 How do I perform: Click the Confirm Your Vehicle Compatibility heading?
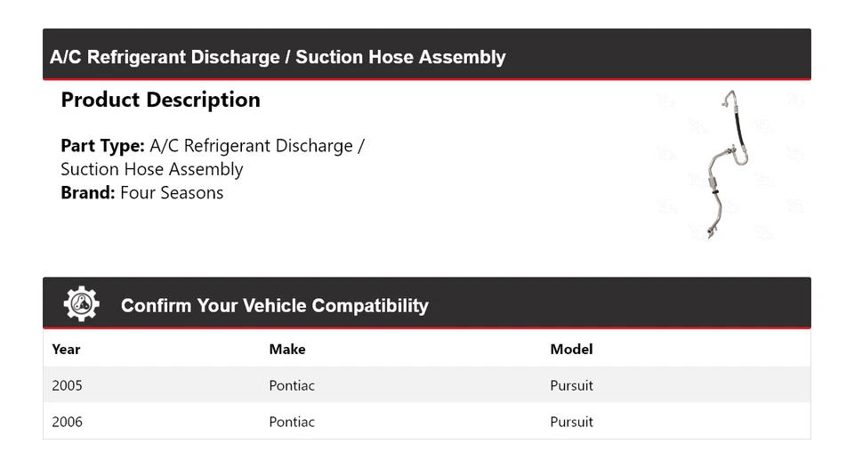tap(274, 306)
